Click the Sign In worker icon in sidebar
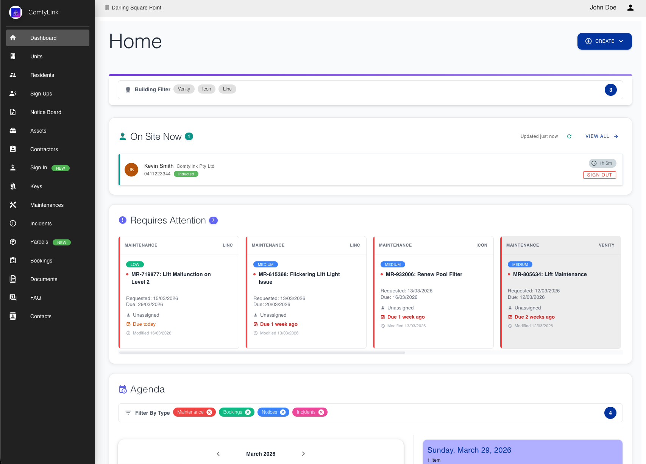Screen dimensions: 646x464 (x=13, y=168)
